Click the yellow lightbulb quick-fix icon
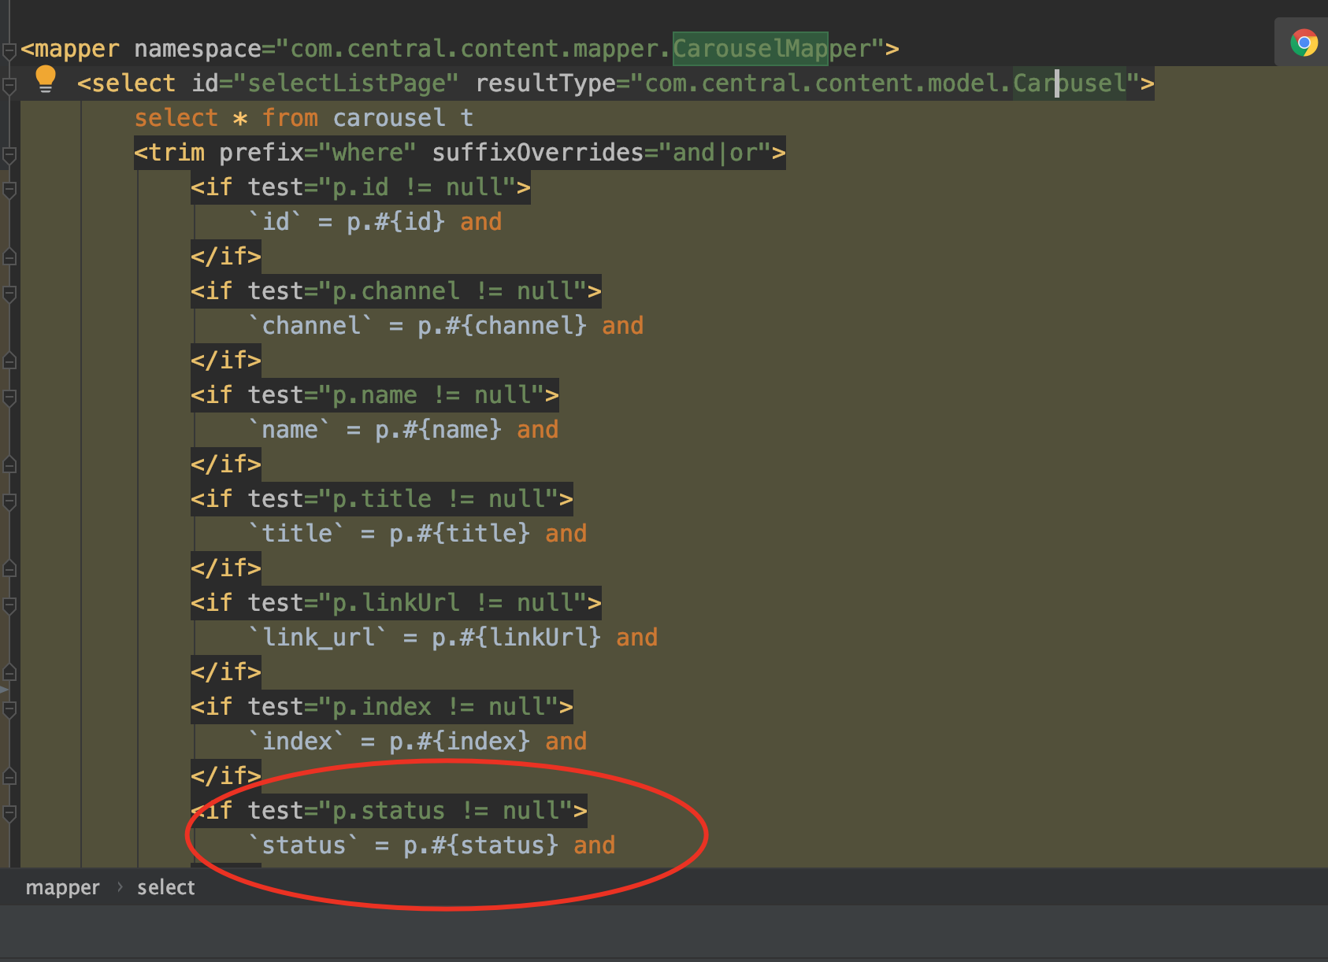The width and height of the screenshot is (1328, 962). pyautogui.click(x=46, y=80)
